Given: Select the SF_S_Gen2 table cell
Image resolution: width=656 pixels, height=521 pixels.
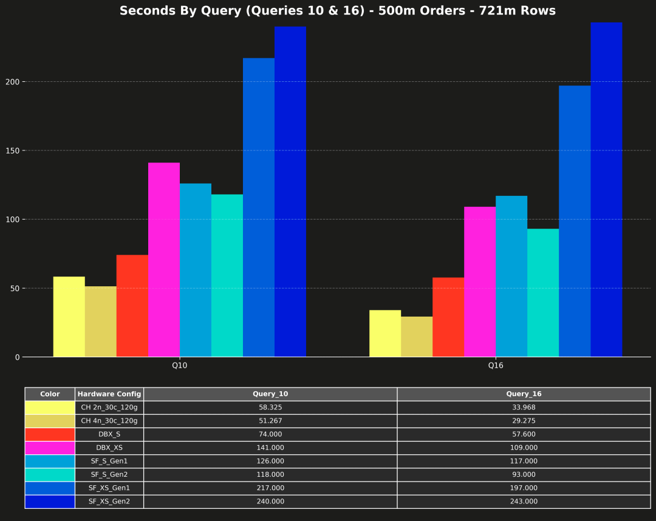Looking at the screenshot, I should [109, 475].
